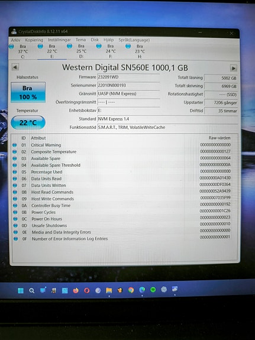Open Firefox from the taskbar
The height and width of the screenshot is (340, 255).
pyautogui.click(x=76, y=290)
